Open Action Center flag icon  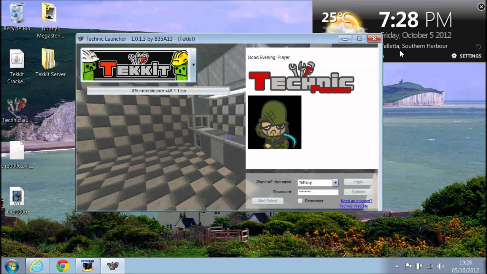[408, 266]
